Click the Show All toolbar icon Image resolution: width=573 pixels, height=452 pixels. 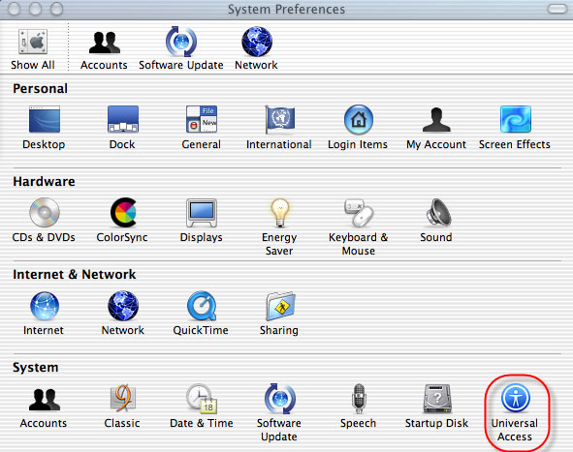pyautogui.click(x=33, y=42)
